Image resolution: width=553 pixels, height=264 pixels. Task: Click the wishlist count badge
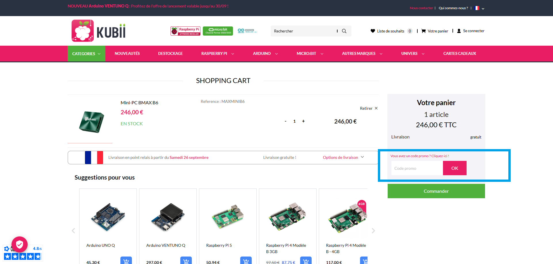tap(410, 31)
